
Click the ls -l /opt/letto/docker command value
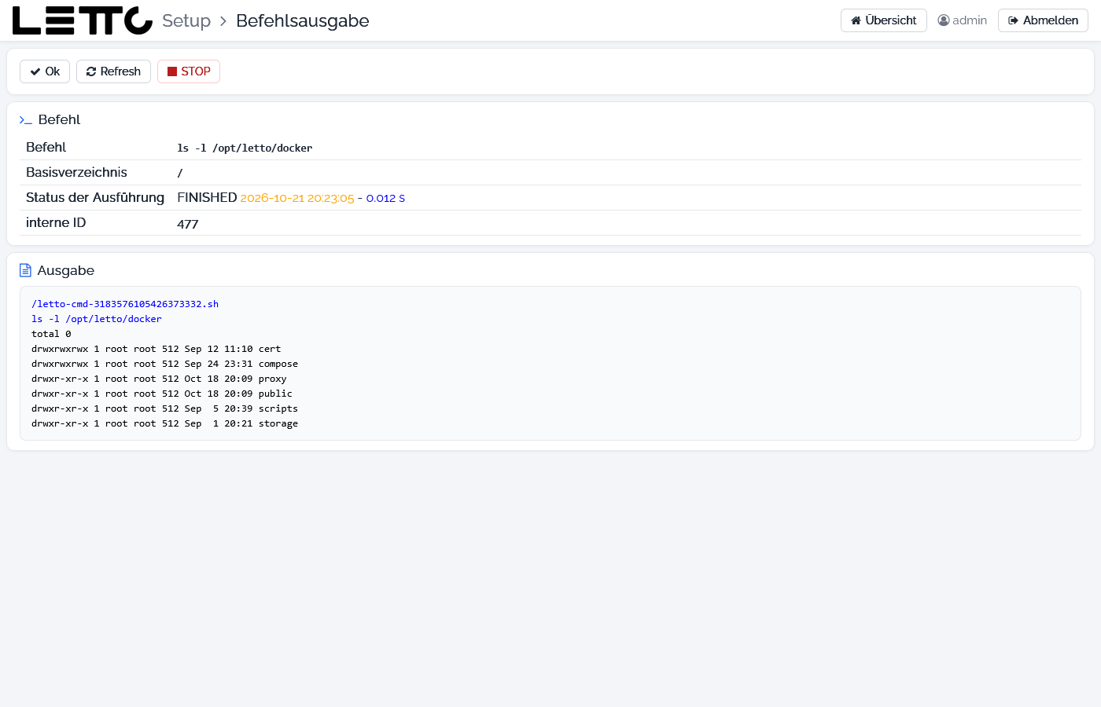[245, 148]
